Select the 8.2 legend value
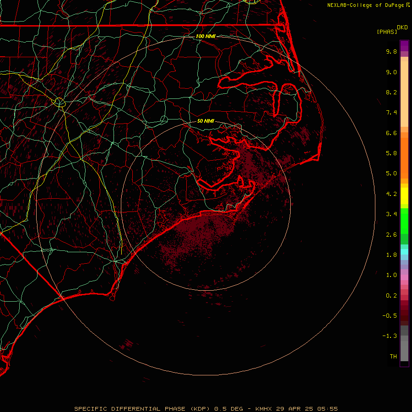 391,92
